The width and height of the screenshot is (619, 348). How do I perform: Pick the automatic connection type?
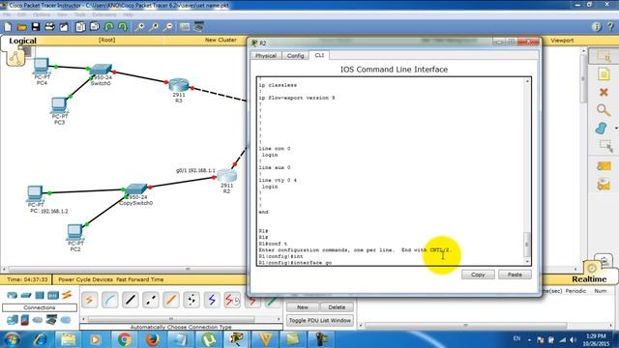[89, 301]
